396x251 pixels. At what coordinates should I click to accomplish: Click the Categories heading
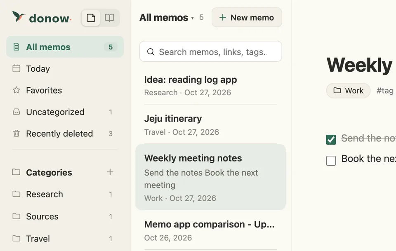click(49, 173)
